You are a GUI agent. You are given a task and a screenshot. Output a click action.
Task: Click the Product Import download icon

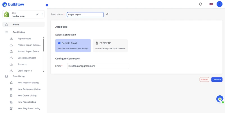(x=11, y=45)
